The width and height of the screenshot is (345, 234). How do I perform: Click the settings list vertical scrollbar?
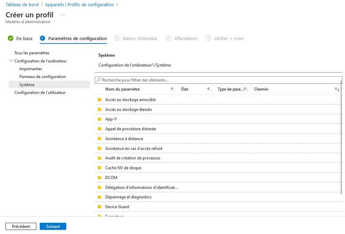342,137
